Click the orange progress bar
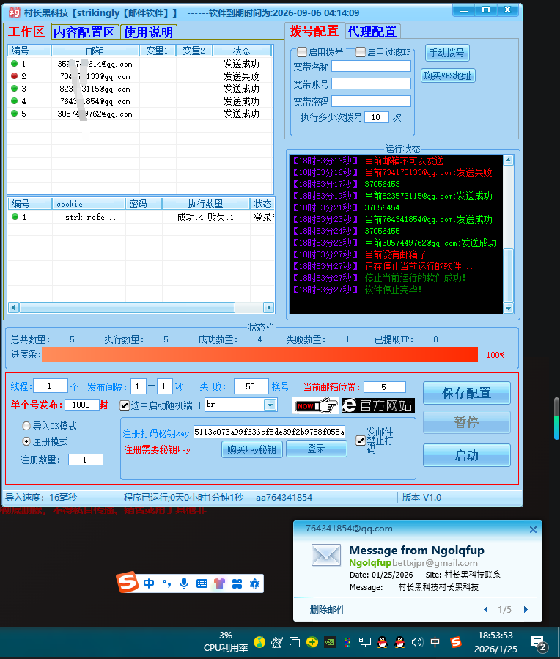 [259, 355]
